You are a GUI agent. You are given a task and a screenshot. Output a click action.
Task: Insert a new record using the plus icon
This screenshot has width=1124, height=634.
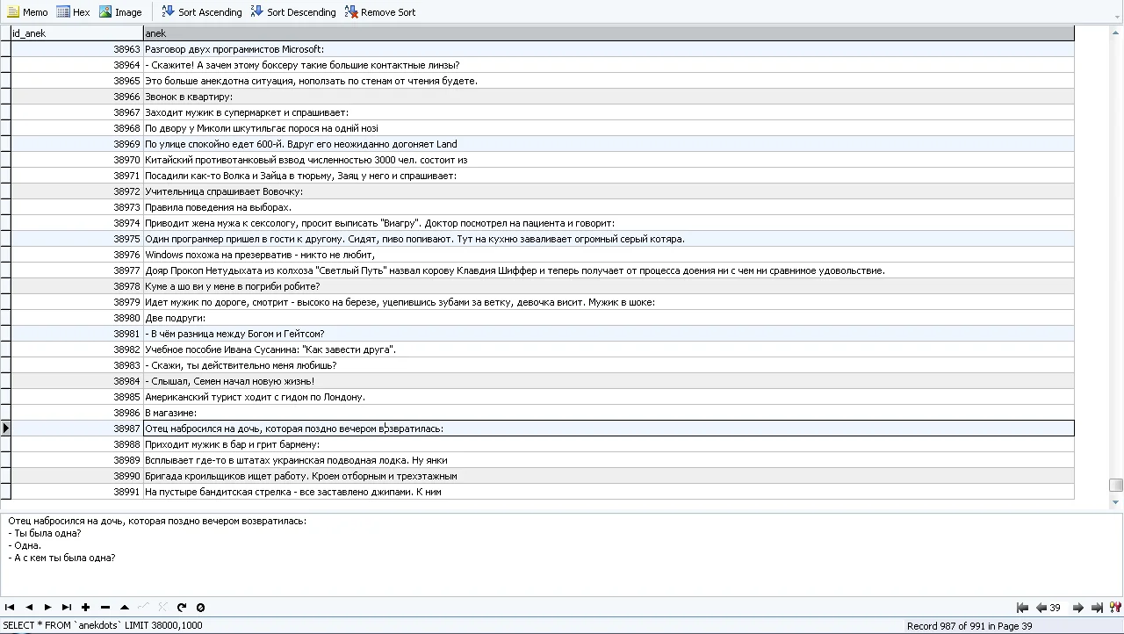pos(84,607)
